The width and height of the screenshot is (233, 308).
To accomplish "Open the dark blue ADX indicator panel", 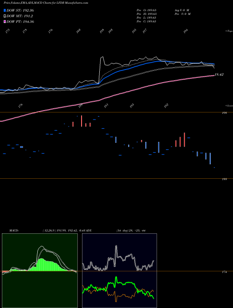I will tap(119, 271).
